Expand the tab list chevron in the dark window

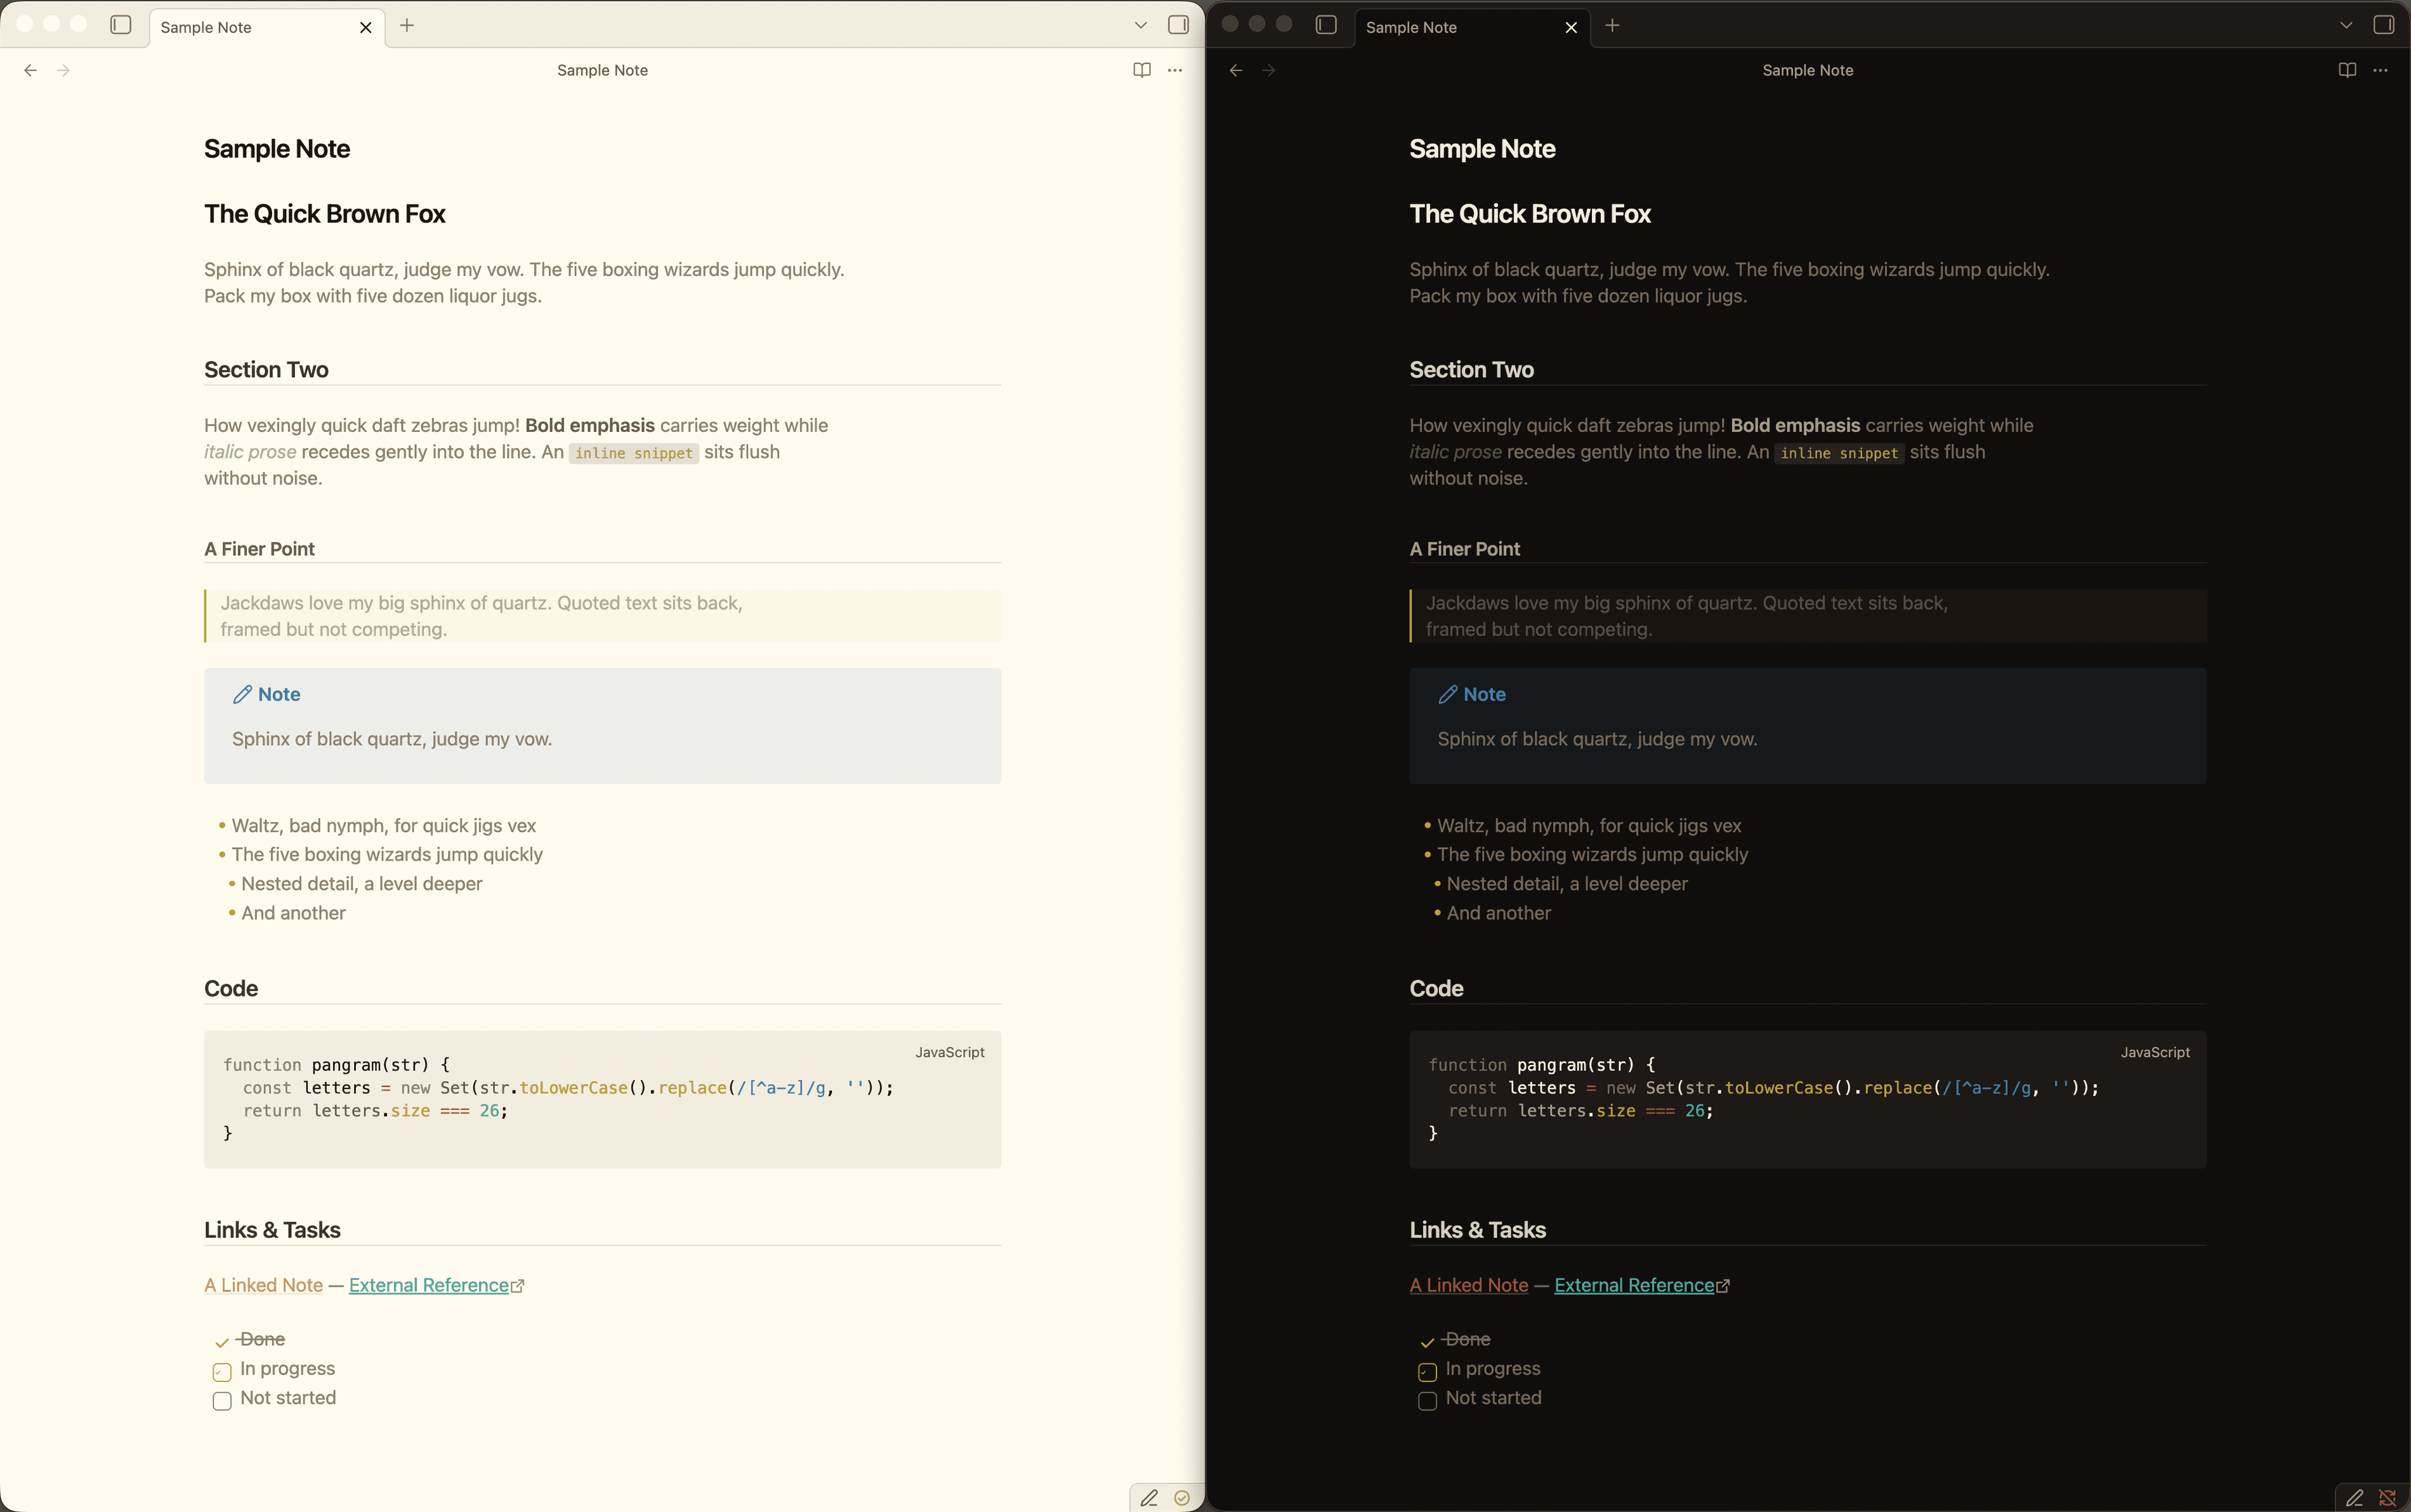tap(2346, 25)
